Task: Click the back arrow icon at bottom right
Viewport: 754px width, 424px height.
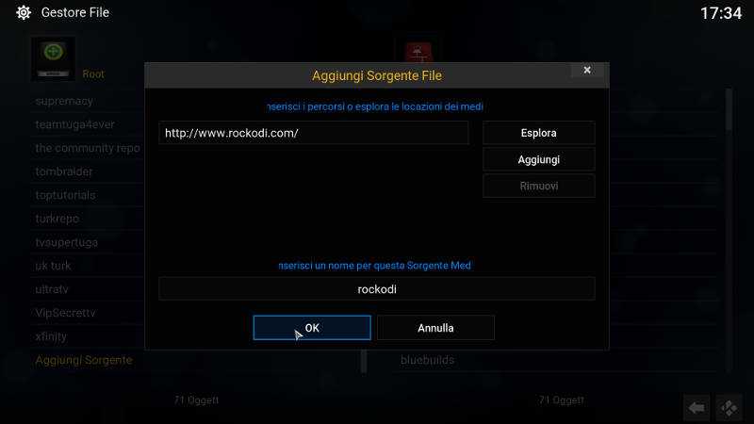Action: click(x=696, y=408)
